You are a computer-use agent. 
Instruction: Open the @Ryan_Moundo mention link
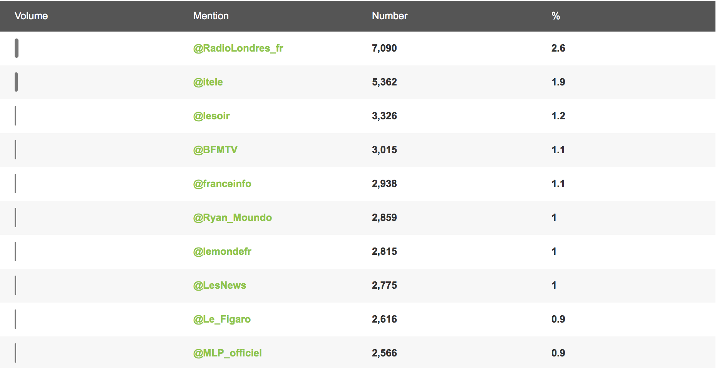[x=233, y=217]
